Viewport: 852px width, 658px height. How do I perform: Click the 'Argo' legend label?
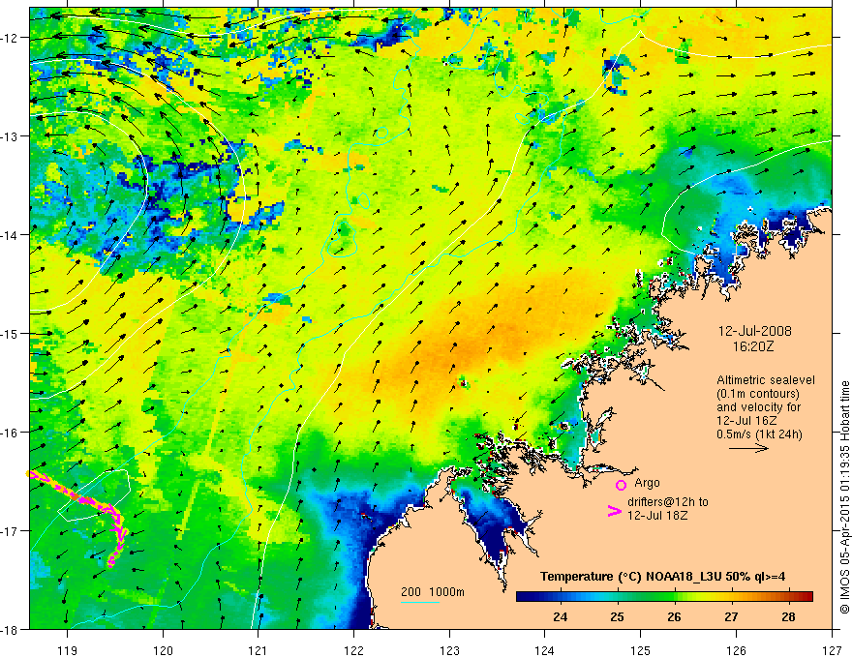(x=647, y=483)
